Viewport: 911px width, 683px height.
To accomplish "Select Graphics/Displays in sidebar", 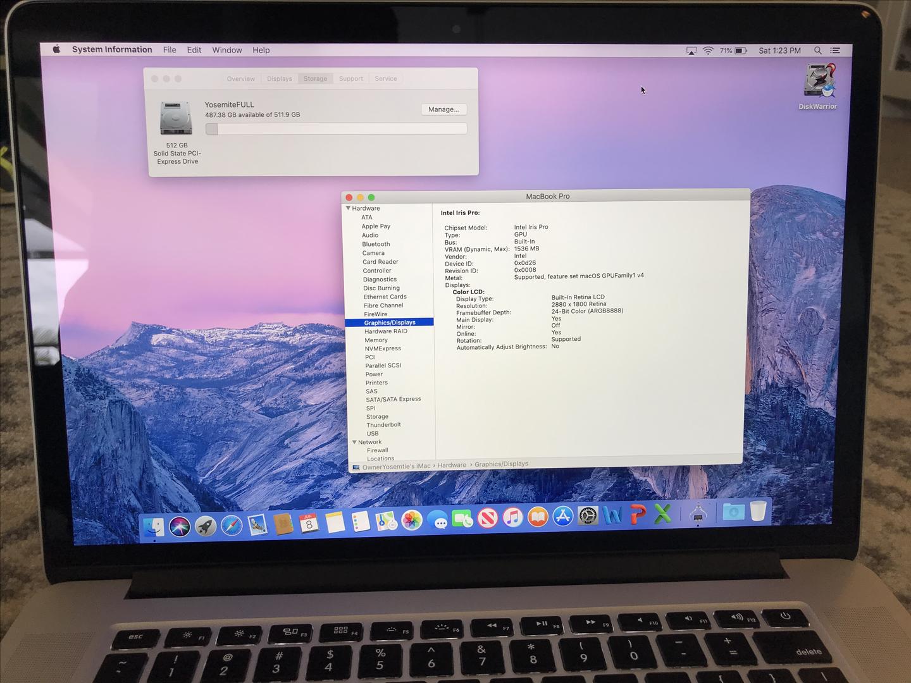I will point(389,323).
